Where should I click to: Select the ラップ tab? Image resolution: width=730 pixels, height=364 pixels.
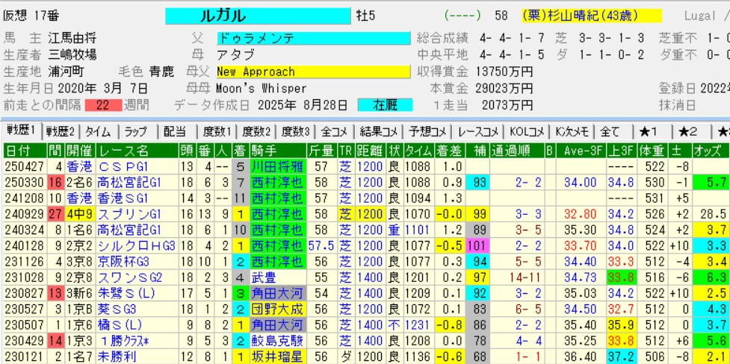coord(137,131)
